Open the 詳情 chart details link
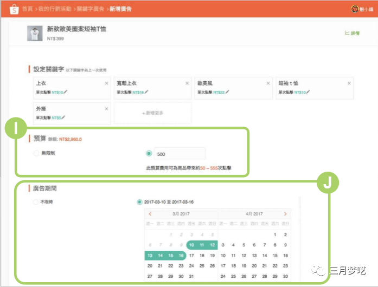Viewport: 378px width, 287px height. click(x=352, y=33)
